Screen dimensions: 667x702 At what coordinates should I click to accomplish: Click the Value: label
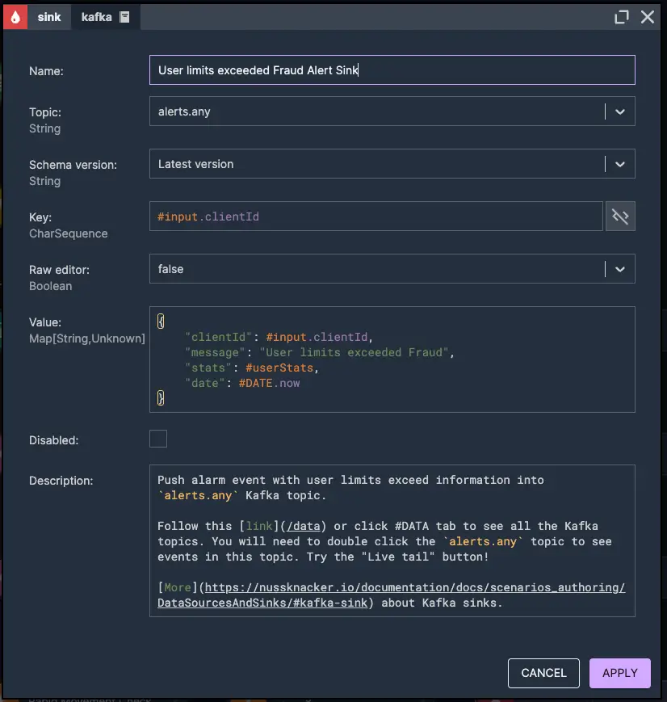[45, 322]
